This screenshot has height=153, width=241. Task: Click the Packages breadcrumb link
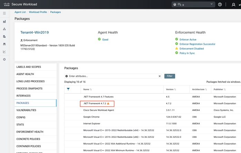pyautogui.click(x=56, y=12)
